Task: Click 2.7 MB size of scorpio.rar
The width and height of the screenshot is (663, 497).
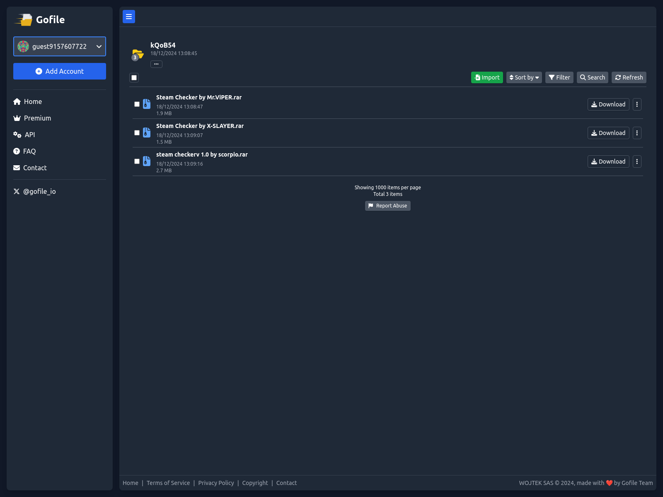Action: tap(164, 171)
